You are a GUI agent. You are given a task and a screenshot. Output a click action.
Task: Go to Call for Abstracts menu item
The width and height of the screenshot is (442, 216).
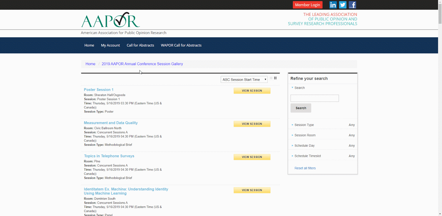tap(140, 45)
